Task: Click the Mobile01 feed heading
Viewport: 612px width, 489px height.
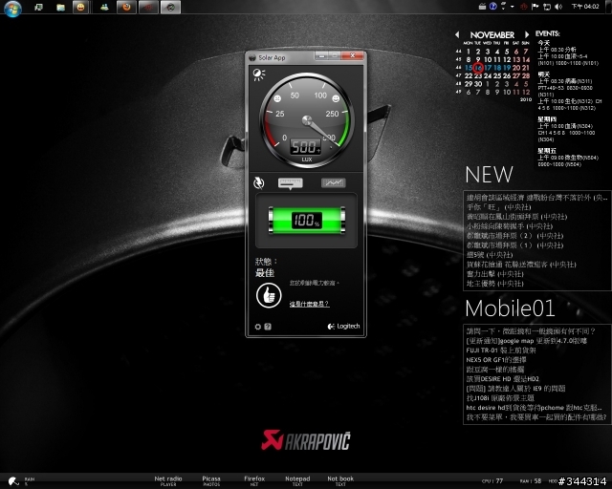Action: point(510,308)
